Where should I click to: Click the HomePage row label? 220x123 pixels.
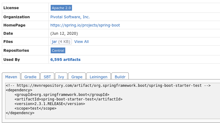tap(14, 25)
